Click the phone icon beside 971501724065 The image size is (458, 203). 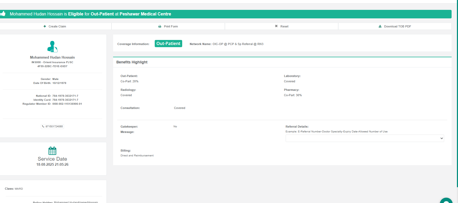43,127
